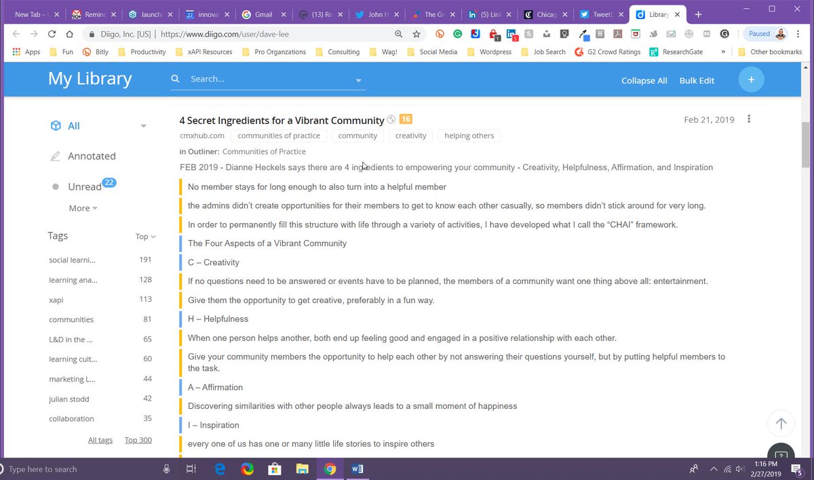Screen dimensions: 814x480
Task: Open the Top tags sort dropdown
Action: tap(144, 236)
